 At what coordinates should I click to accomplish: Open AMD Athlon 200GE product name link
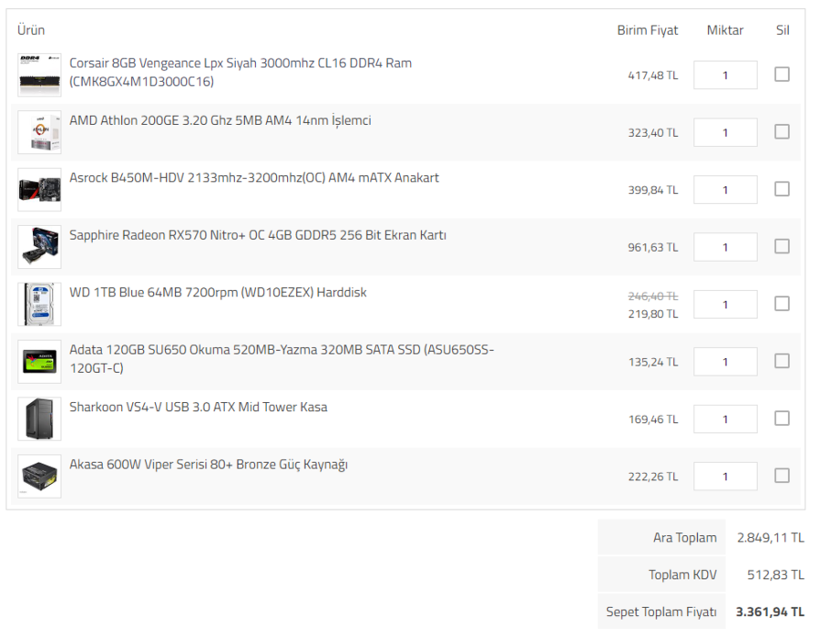[220, 120]
